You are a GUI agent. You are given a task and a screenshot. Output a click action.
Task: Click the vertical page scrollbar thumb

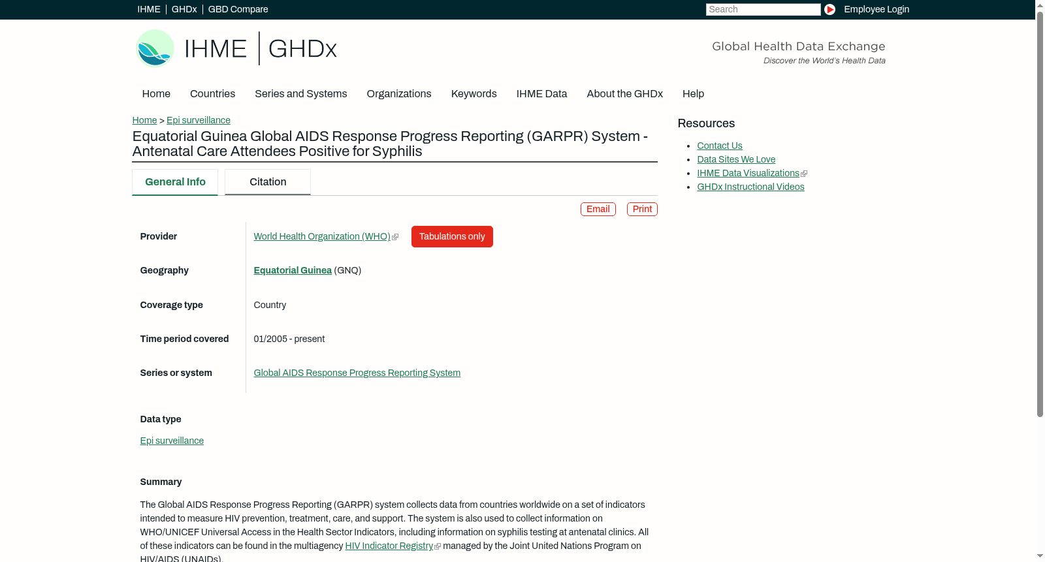(1040, 213)
